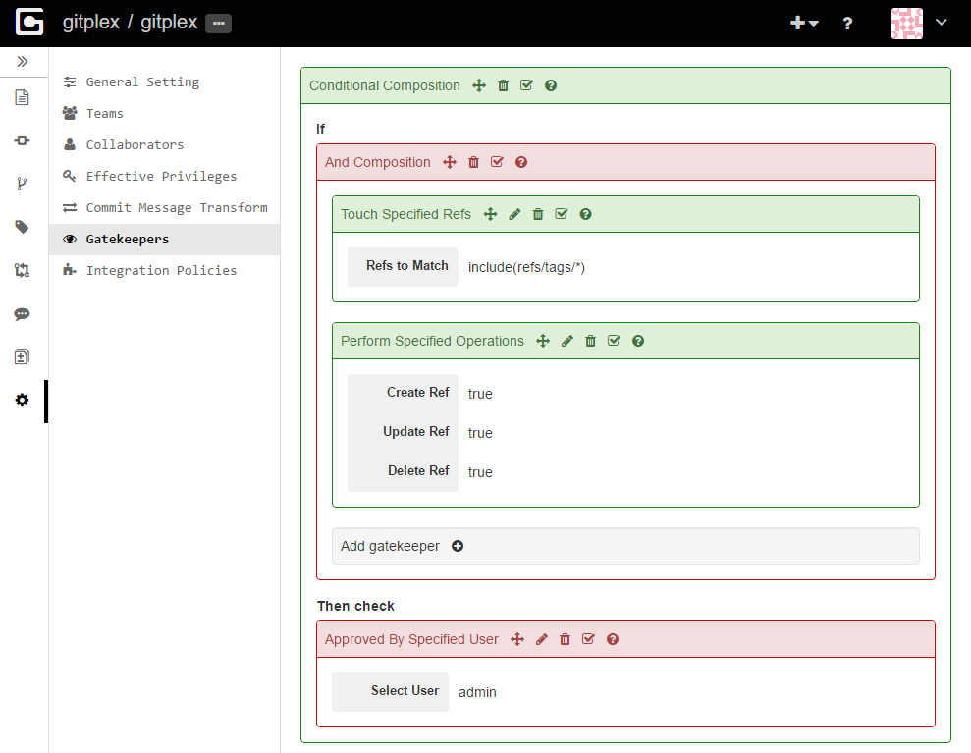The image size is (971, 753).
Task: Click the Refs to Match label
Action: (x=406, y=266)
